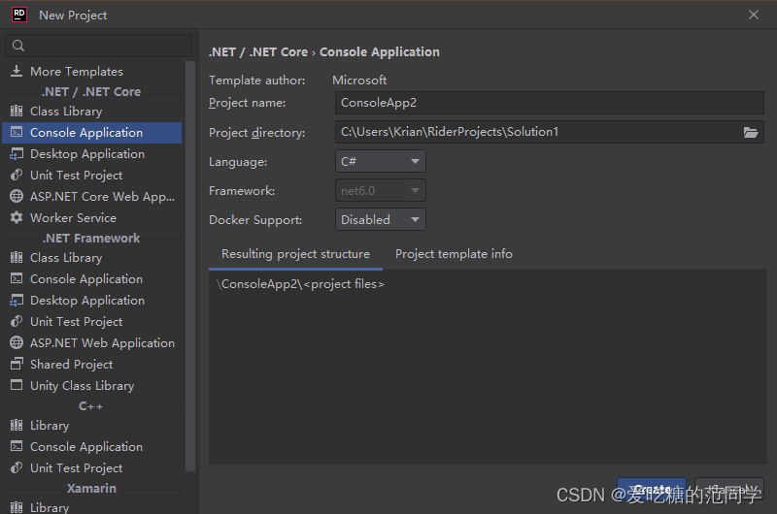
Task: Select C++ Library template
Action: click(49, 426)
